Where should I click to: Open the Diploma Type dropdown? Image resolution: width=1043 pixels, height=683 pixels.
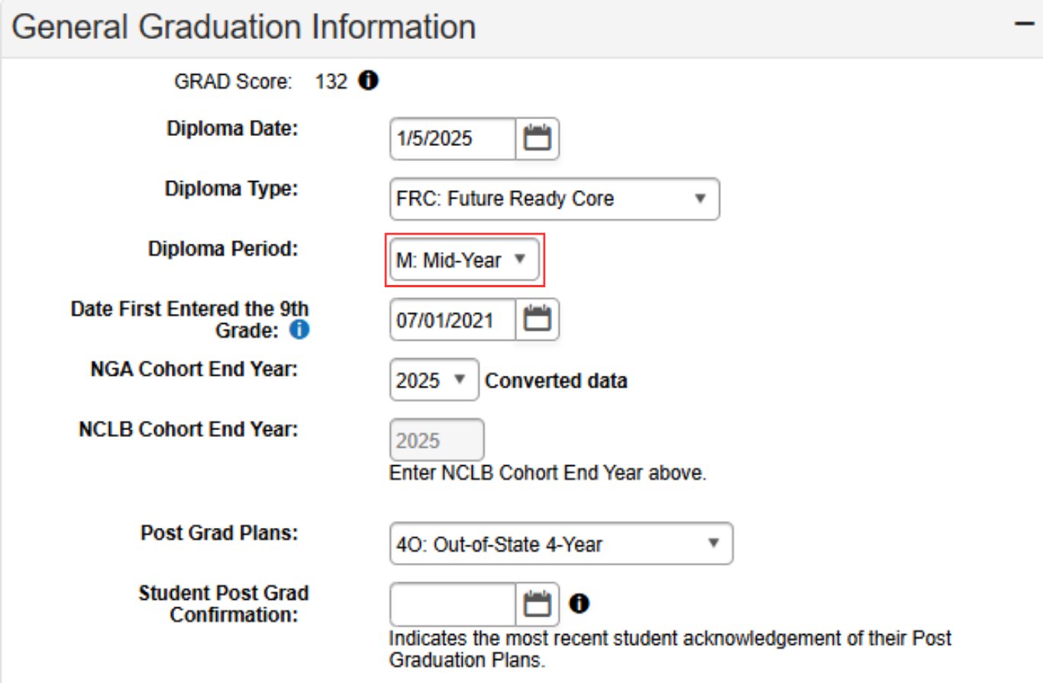click(554, 199)
